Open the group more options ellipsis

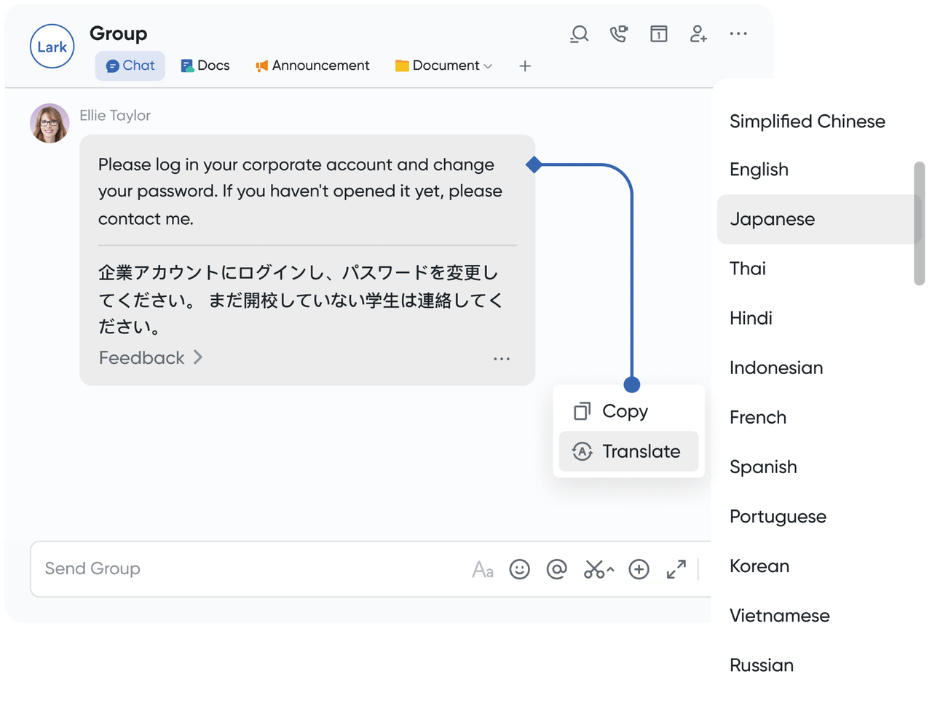738,34
